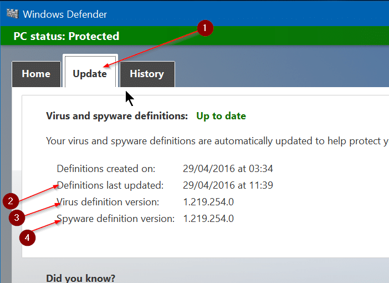
Task: Click the 'Spyware definition version:' label
Action: (x=116, y=219)
